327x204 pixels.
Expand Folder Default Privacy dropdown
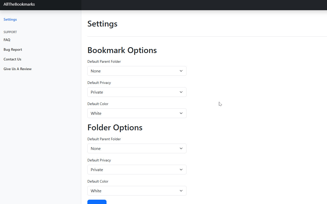point(137,170)
